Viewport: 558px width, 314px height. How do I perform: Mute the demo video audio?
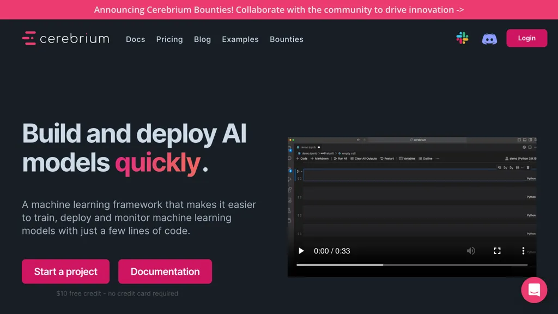tap(471, 251)
